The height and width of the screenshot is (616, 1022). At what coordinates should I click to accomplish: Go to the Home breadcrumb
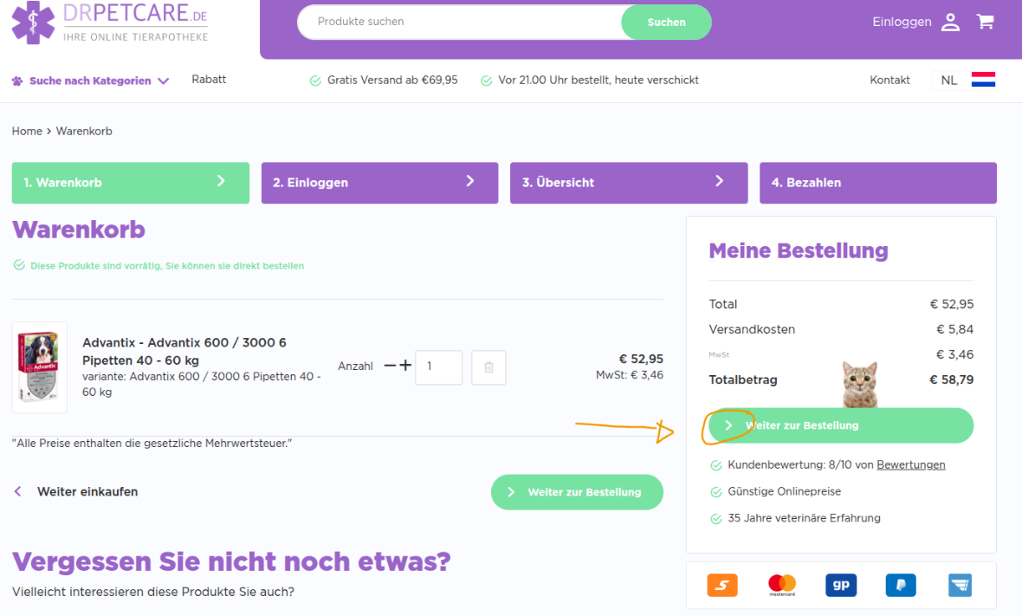[27, 131]
